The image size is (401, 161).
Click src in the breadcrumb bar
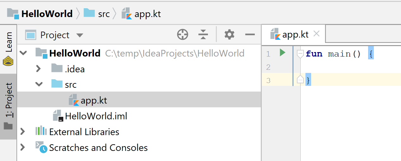103,14
